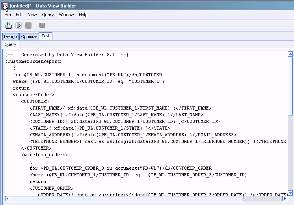Viewport: 294px width, 205px height.
Task: Click the stop query toolbar icon
Action: (28, 26)
